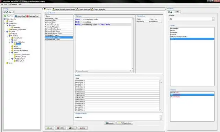Click the Create Instances tab folder icon
This screenshot has width=220, height=132.
click(77, 9)
